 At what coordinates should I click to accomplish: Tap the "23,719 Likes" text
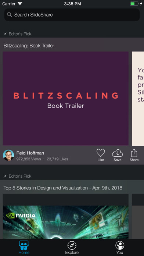tap(57, 159)
